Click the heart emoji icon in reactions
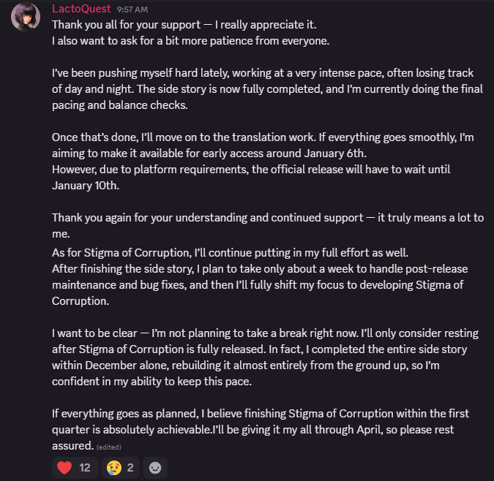Screen dimensions: 494x481 point(65,467)
